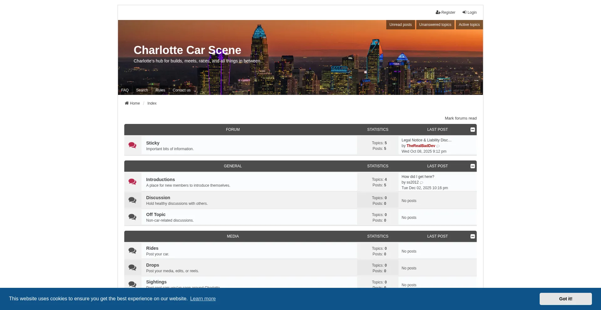
Task: Open the Active topics tab
Action: pyautogui.click(x=469, y=25)
